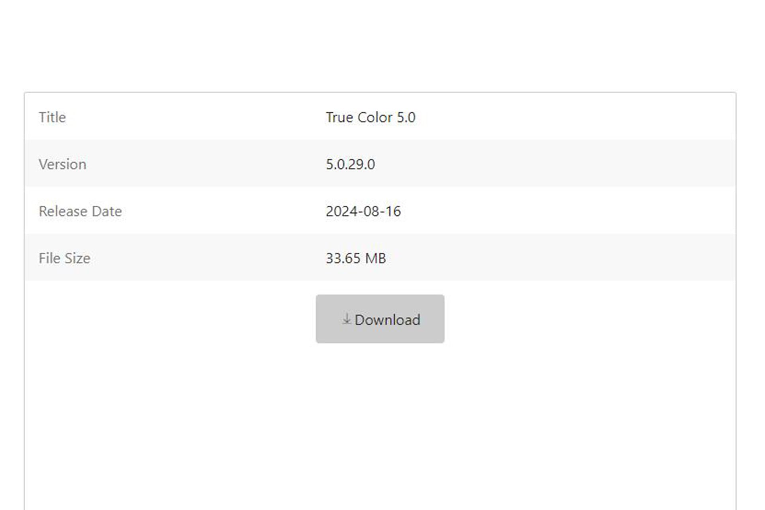Click the word "Date" in the Release Date label
The width and height of the screenshot is (765, 510).
107,212
